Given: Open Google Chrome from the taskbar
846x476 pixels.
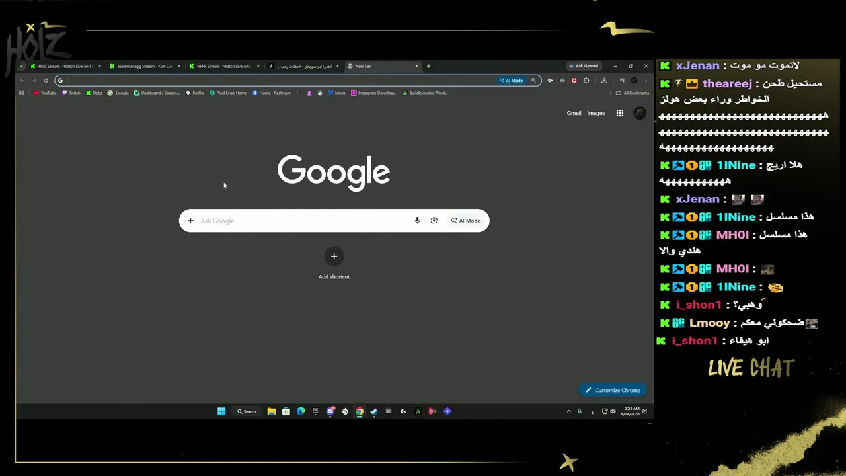Looking at the screenshot, I should coord(360,411).
